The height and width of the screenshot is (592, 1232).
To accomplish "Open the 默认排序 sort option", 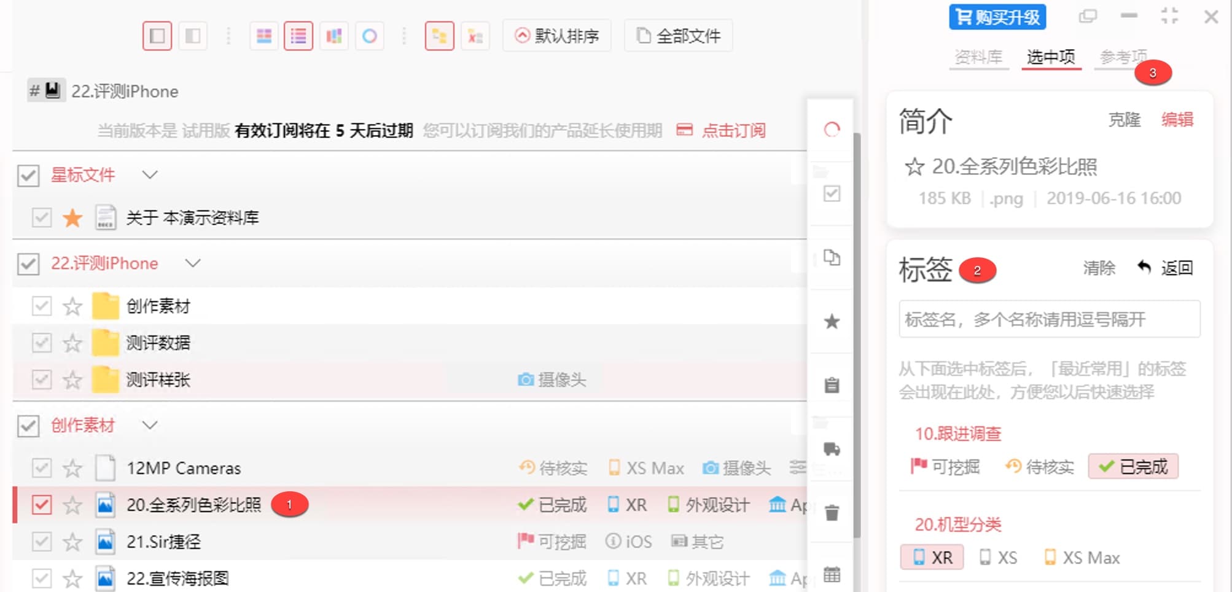I will pyautogui.click(x=557, y=36).
